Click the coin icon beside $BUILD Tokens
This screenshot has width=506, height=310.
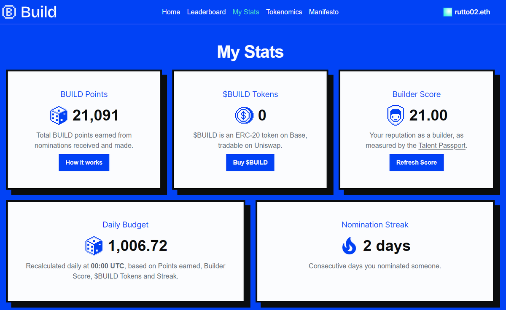[x=243, y=115]
